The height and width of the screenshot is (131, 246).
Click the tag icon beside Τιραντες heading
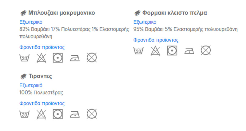point(23,77)
